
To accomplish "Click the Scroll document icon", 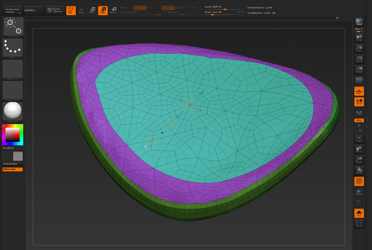I will pos(359,38).
